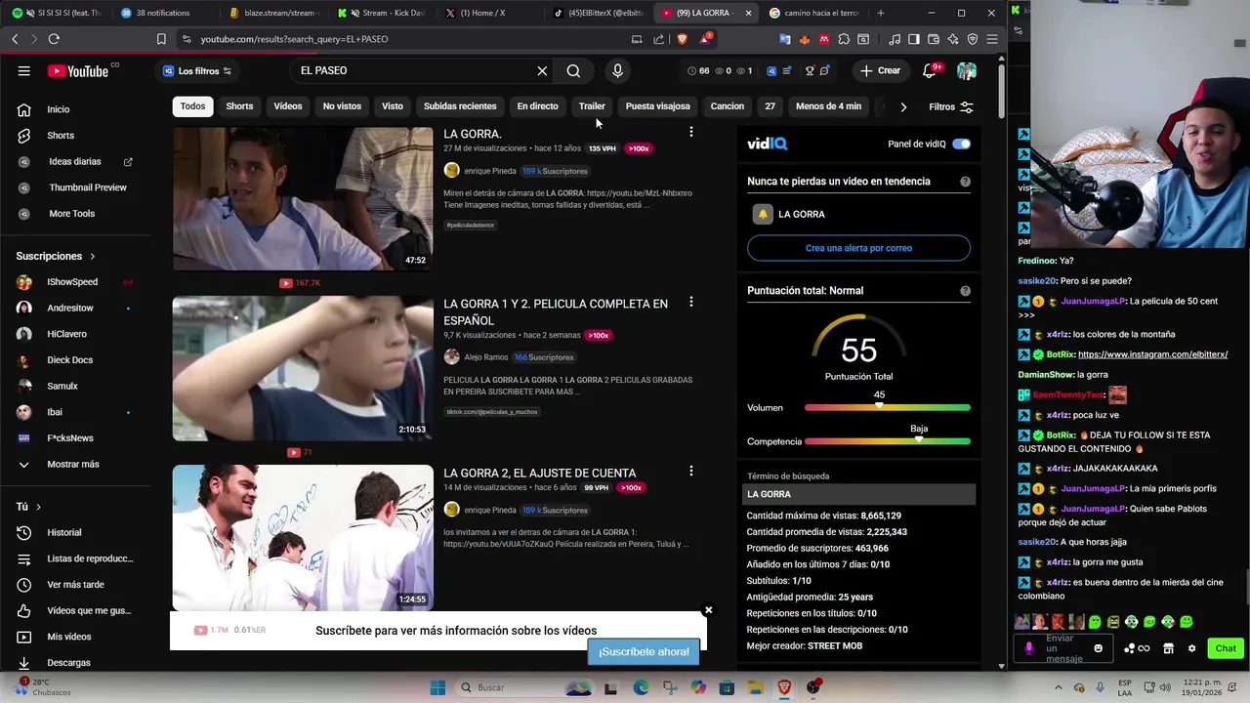Open Shorts in the YouTube sidebar
The height and width of the screenshot is (703, 1250).
[x=61, y=136]
